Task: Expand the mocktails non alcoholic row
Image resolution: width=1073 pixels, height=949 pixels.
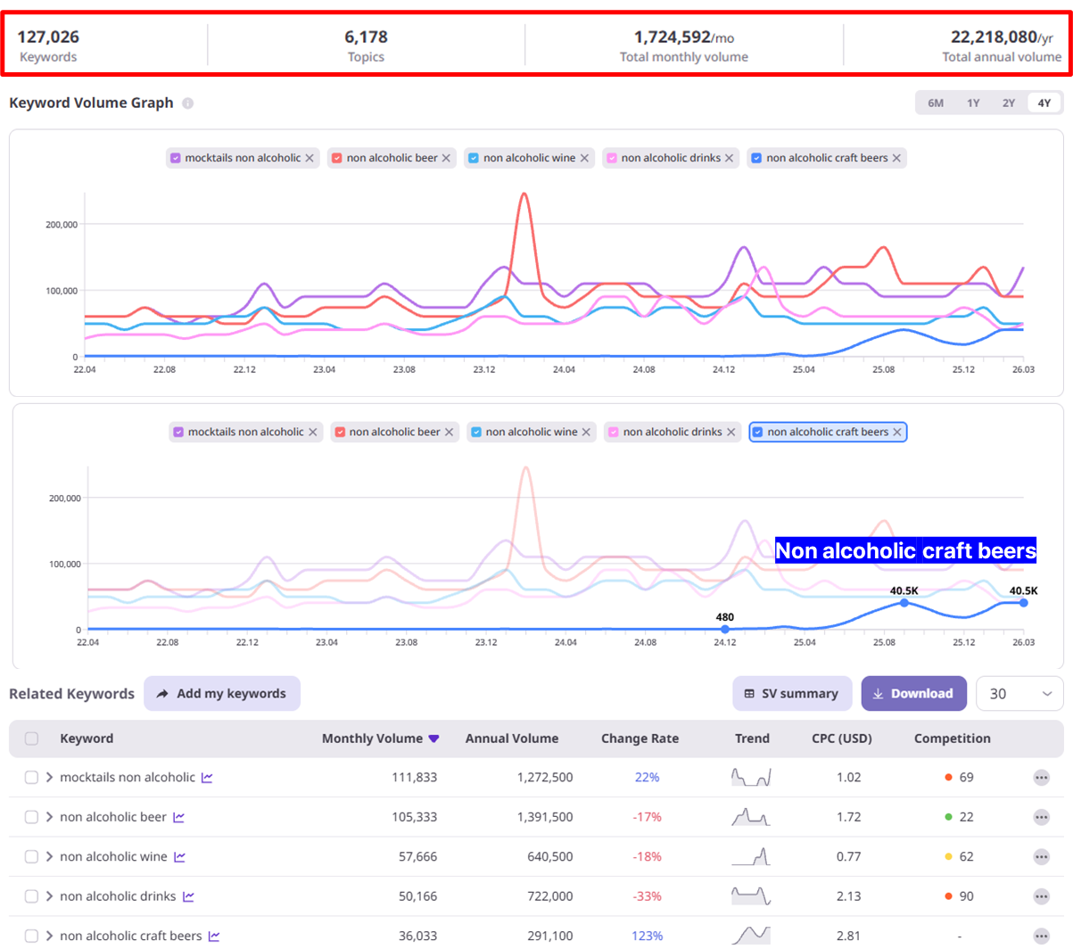Action: (x=49, y=778)
